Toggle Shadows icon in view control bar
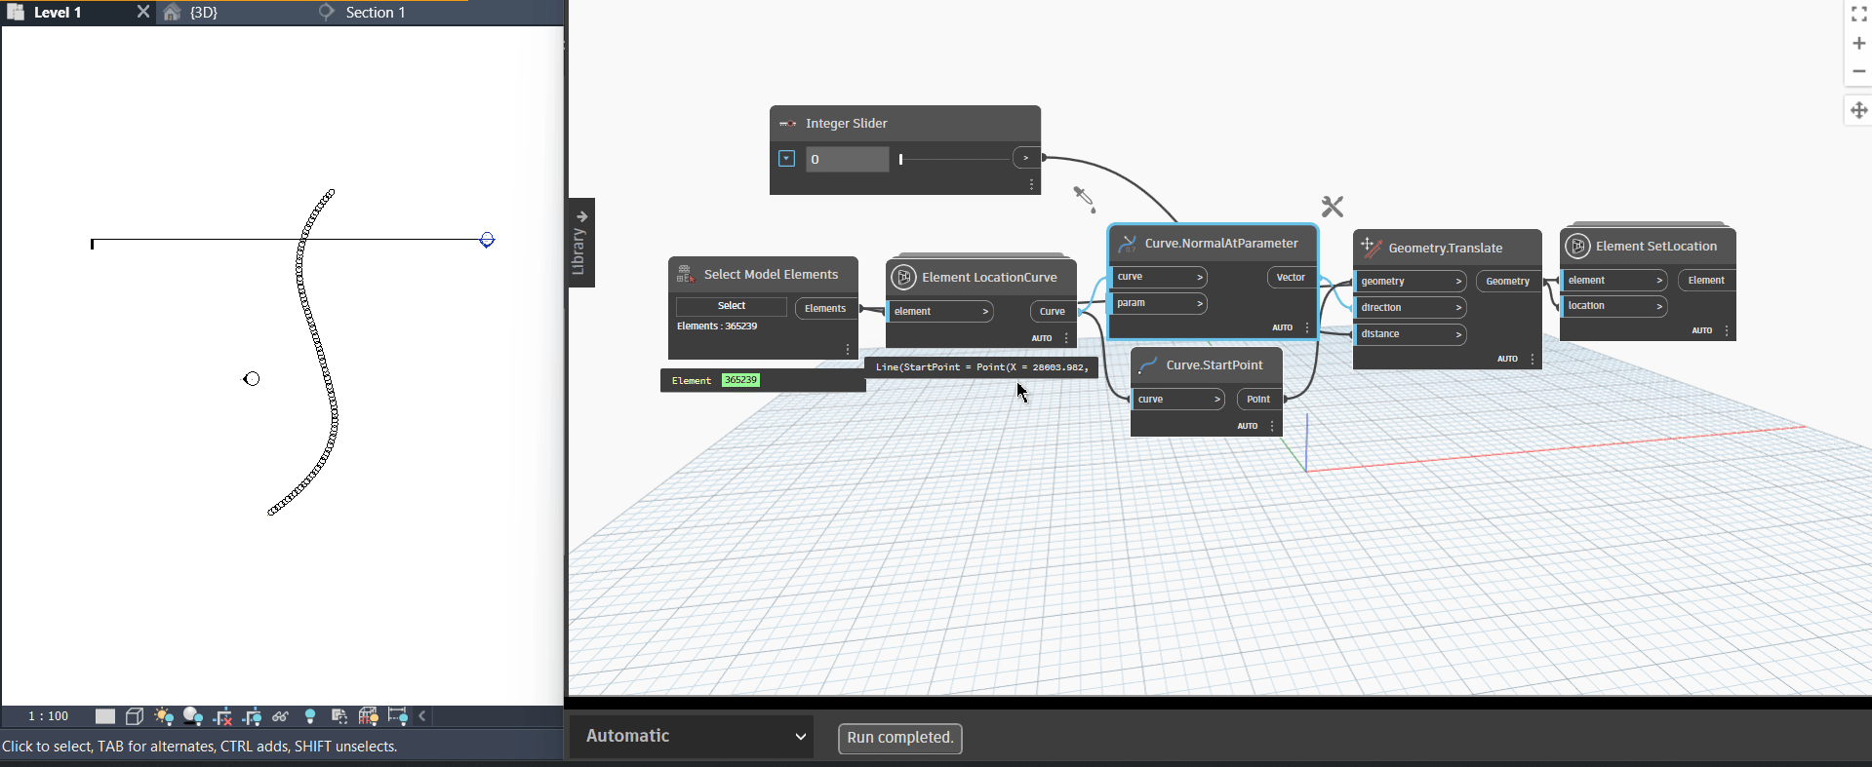 (193, 716)
